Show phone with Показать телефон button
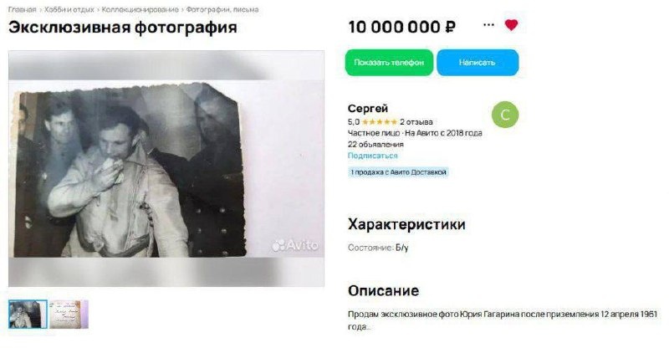Viewport: 669px width, 353px height. tap(389, 63)
